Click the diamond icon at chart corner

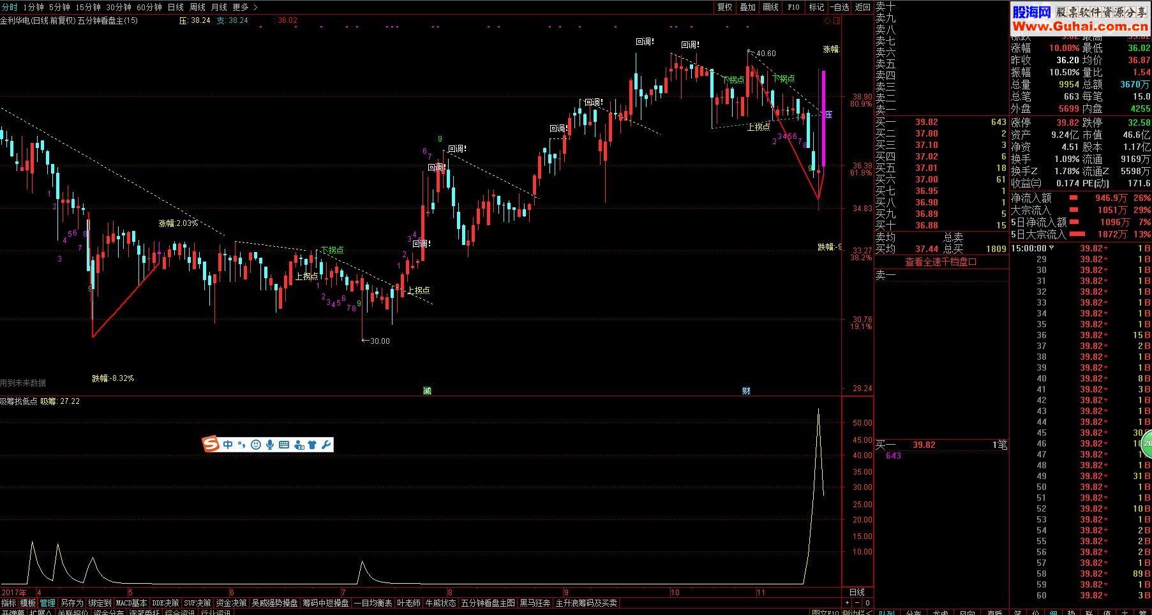pos(828,20)
